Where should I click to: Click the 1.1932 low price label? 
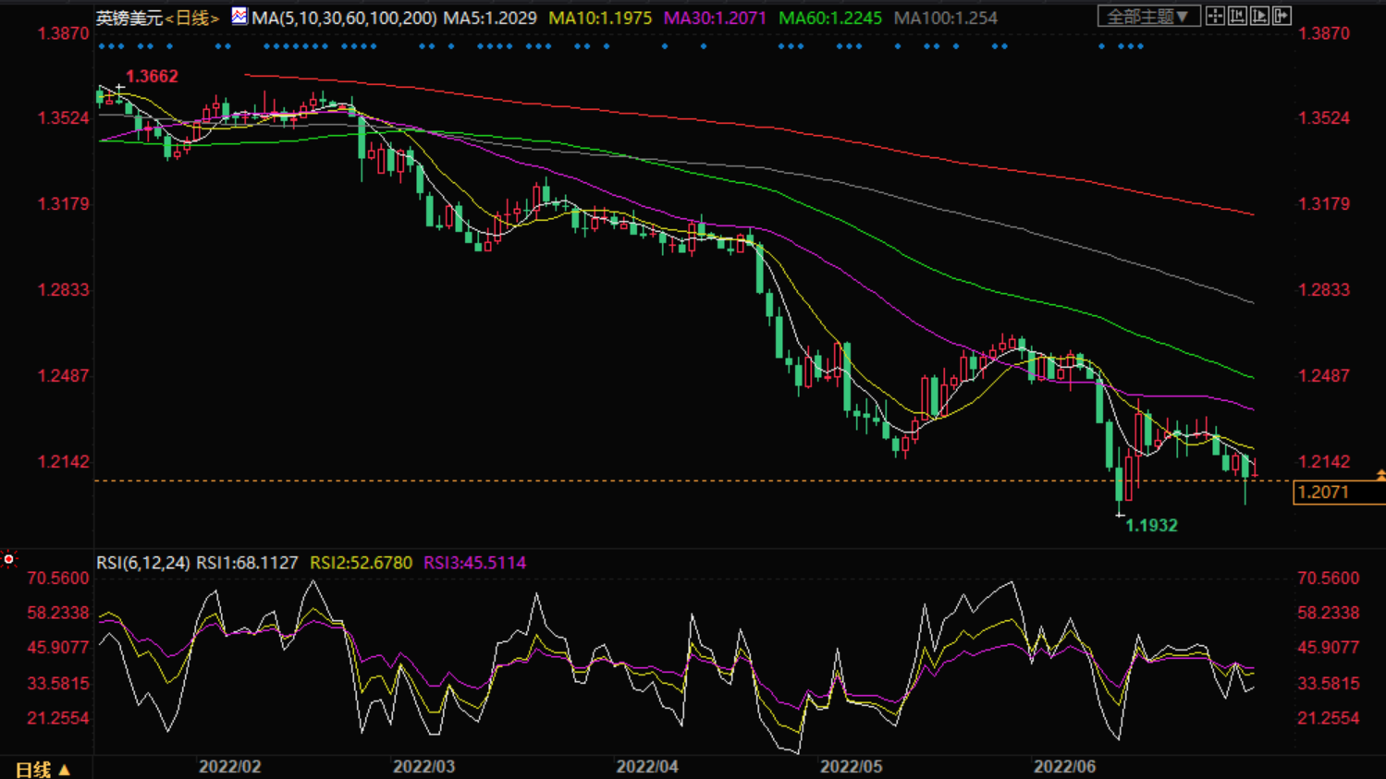click(x=1151, y=526)
